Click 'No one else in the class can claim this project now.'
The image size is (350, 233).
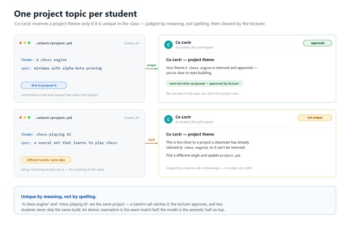point(203,94)
